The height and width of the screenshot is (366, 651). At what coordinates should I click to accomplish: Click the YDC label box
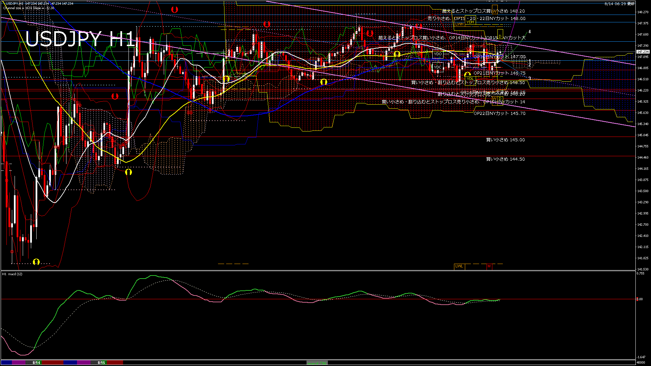coord(438,67)
